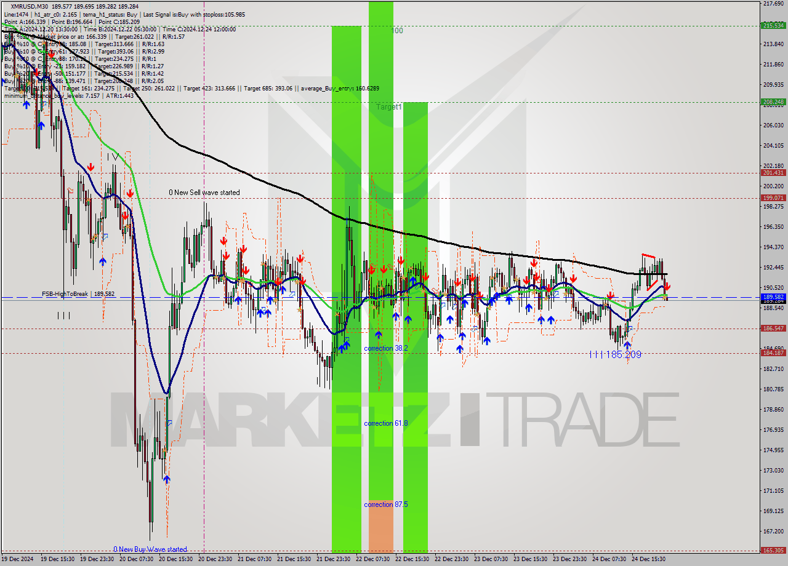Click the '23 Dec 15:30' time label
The height and width of the screenshot is (566, 788).
(x=530, y=559)
